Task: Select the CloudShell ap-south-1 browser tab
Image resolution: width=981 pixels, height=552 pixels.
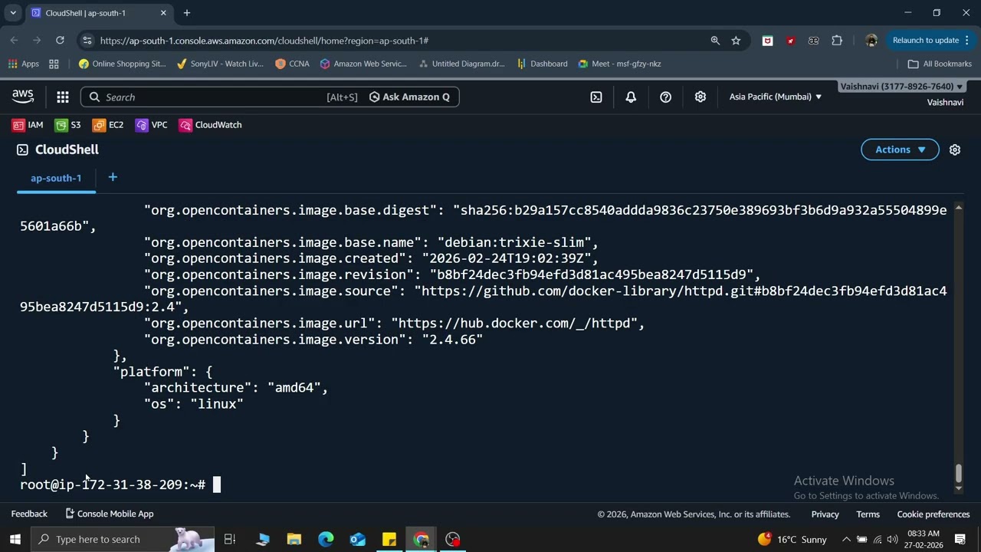Action: (98, 13)
